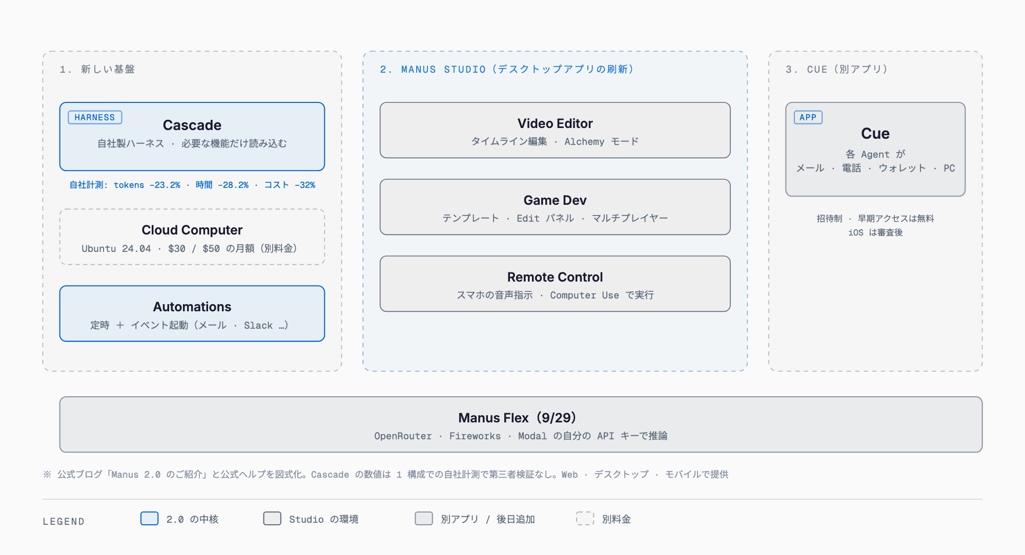
Task: Click the '招待制 · 早期アクセスは無料' note
Action: click(875, 219)
